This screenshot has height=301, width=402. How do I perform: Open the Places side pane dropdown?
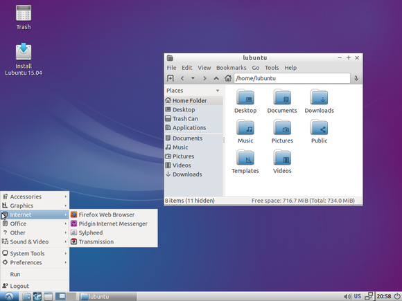(218, 91)
